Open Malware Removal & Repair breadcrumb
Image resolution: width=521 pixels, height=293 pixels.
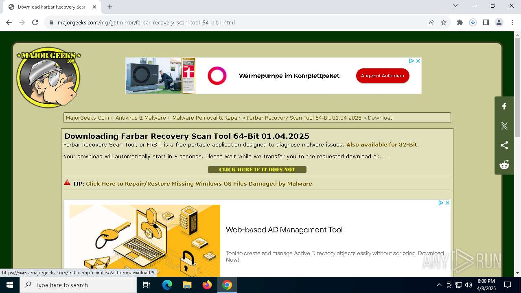(206, 118)
